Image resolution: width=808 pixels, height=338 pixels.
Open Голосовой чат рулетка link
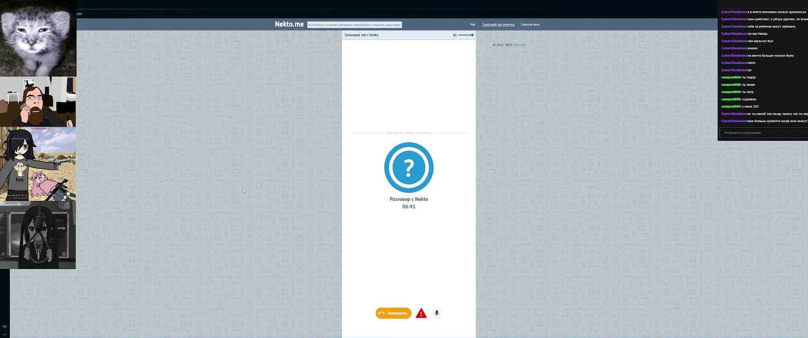click(498, 24)
